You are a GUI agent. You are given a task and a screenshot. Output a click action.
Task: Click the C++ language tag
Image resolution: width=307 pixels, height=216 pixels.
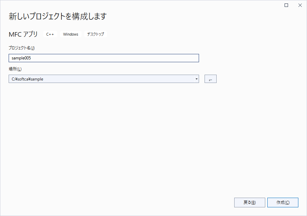(50, 34)
